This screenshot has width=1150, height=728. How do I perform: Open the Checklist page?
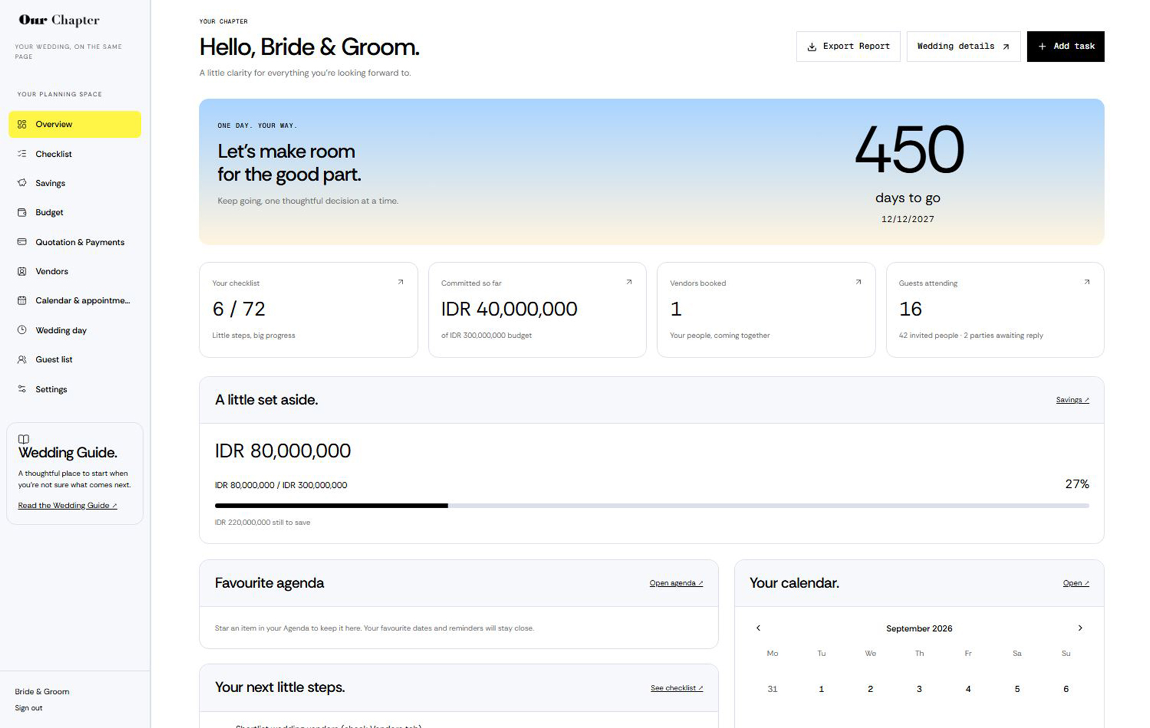point(75,154)
